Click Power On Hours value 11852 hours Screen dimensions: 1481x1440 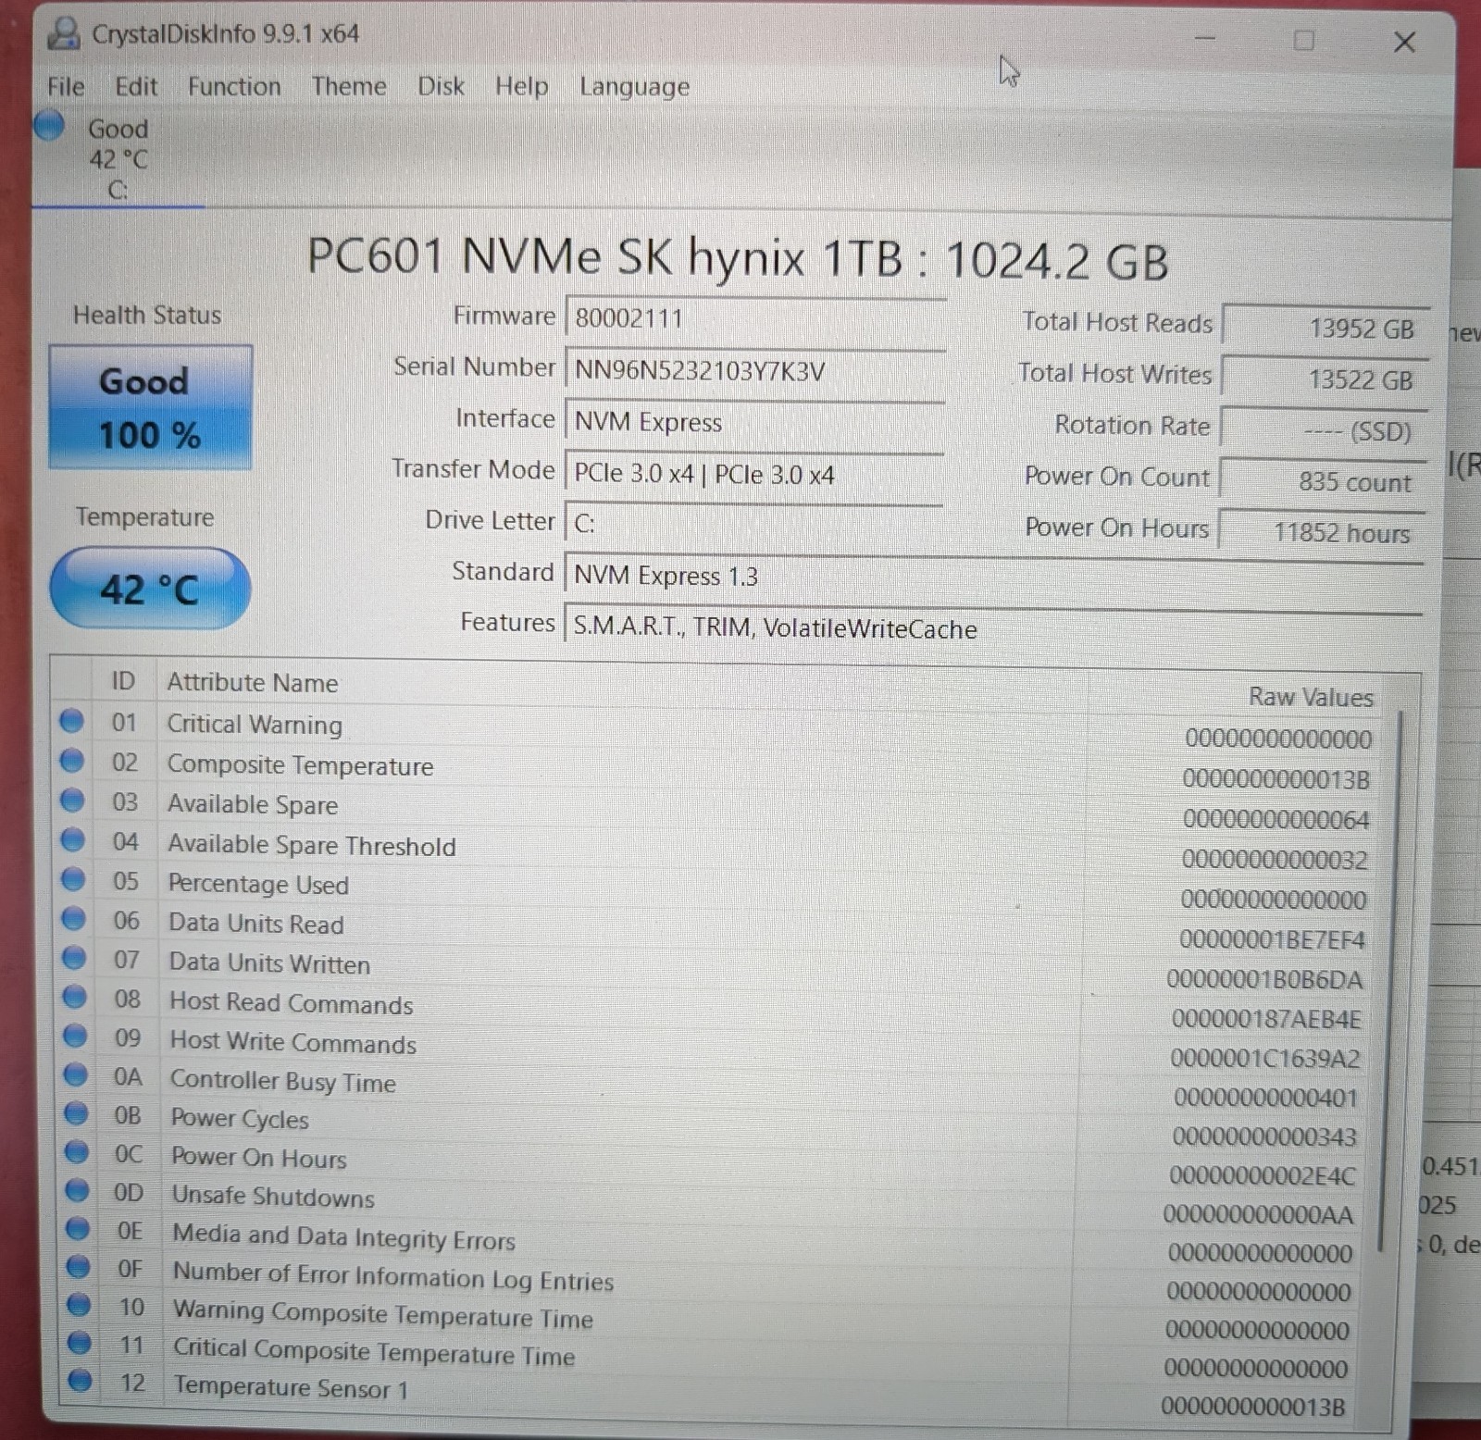coord(1322,532)
